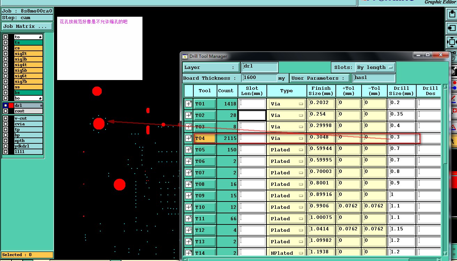The height and width of the screenshot is (261, 457).
Task: Click the locate icon for tool T13
Action: click(188, 242)
